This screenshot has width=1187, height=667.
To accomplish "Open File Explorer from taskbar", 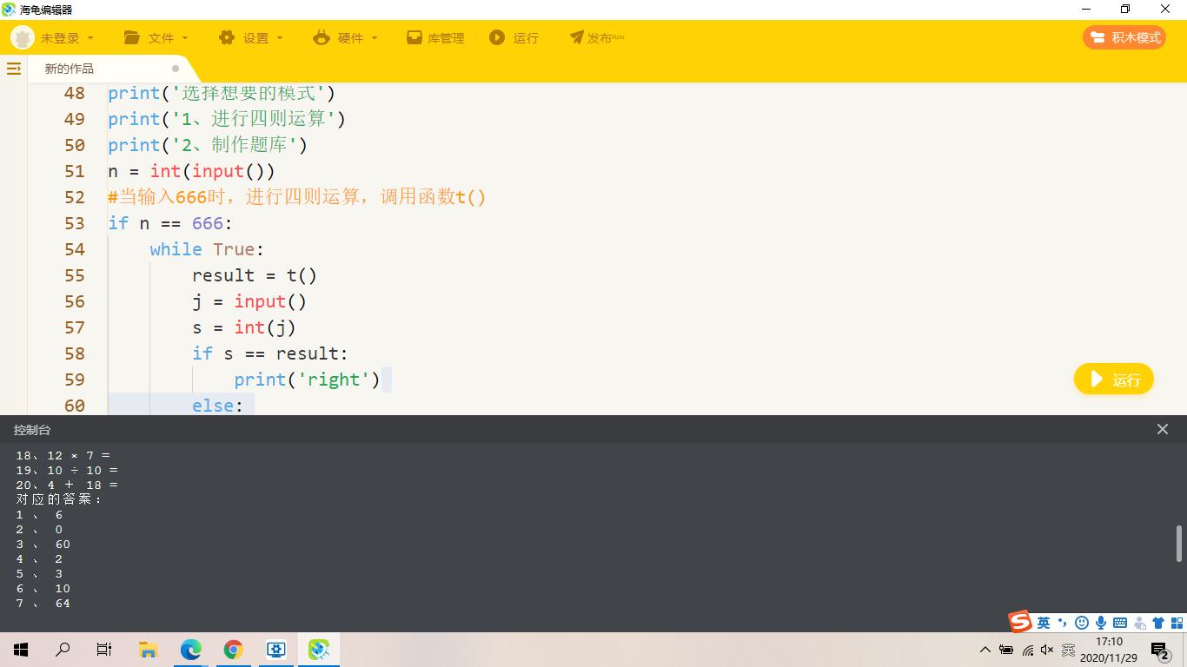I will [148, 650].
